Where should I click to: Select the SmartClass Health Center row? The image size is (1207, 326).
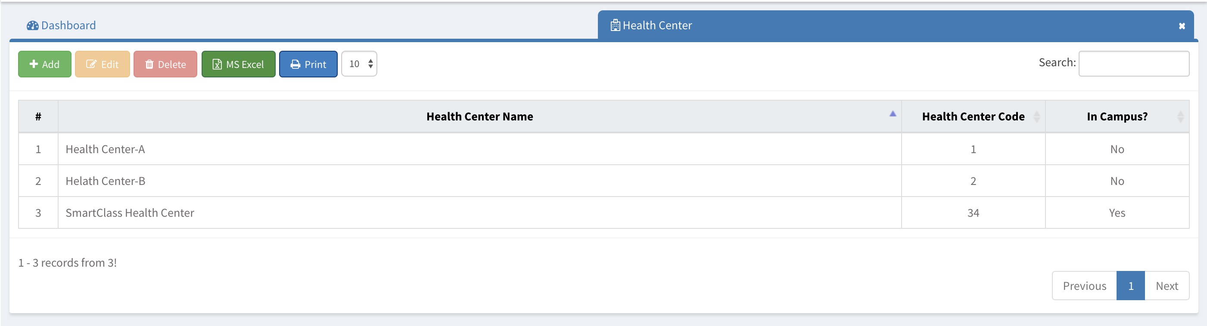130,213
